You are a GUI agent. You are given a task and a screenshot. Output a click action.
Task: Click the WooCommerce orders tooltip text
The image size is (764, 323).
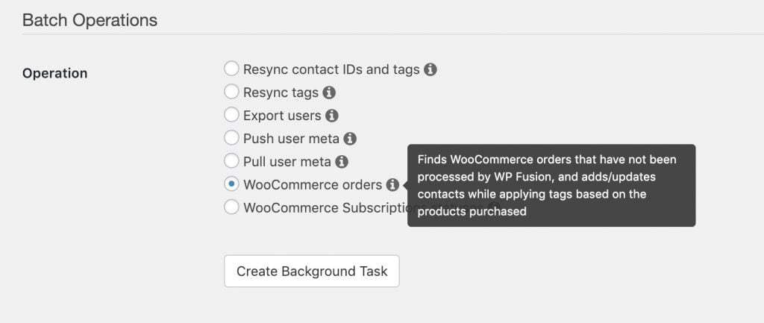pos(547,186)
